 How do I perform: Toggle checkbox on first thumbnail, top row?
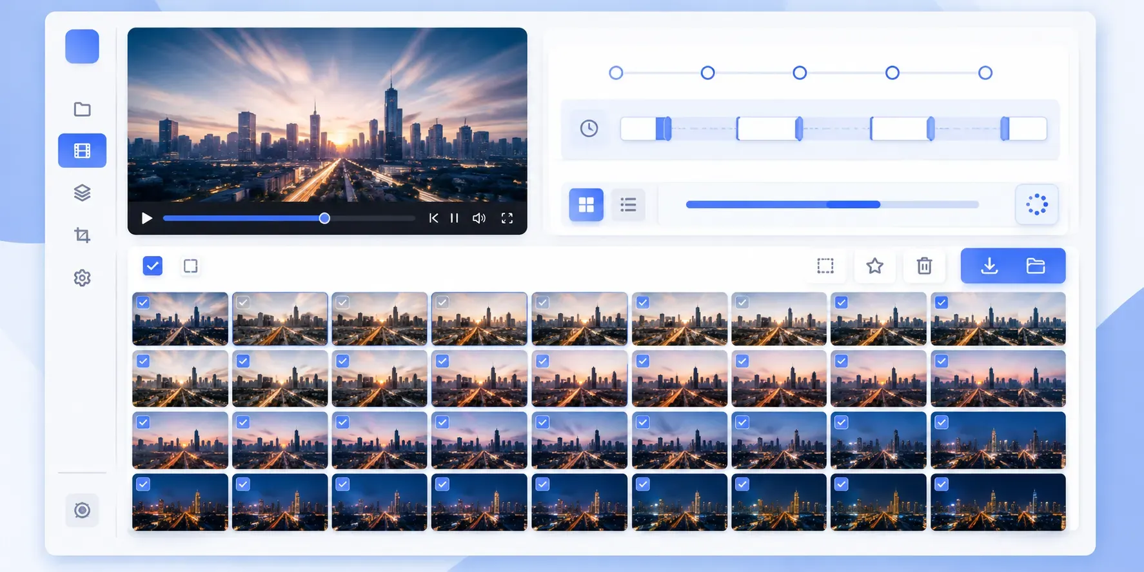143,302
